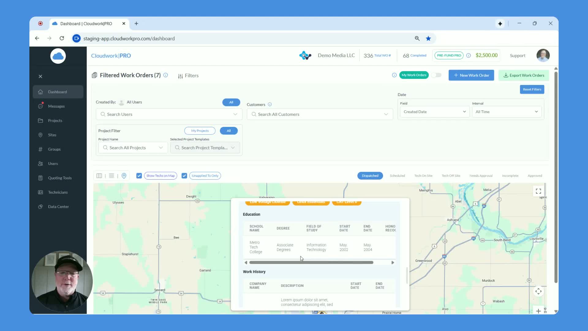The width and height of the screenshot is (588, 331).
Task: Go back with browser back arrow
Action: (37, 38)
